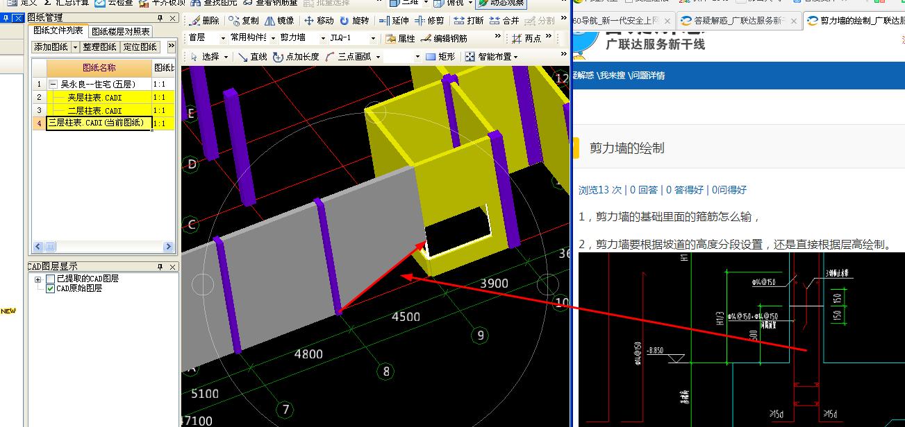
Task: Open the 剪力墙 component type dropdown
Action: (323, 39)
